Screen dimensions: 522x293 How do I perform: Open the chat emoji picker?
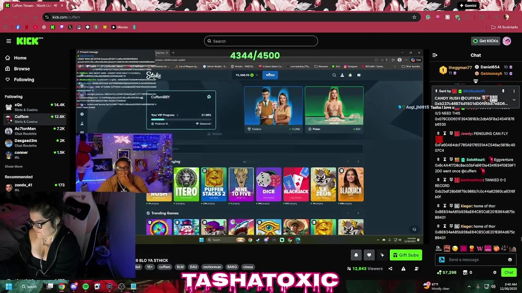[510, 260]
